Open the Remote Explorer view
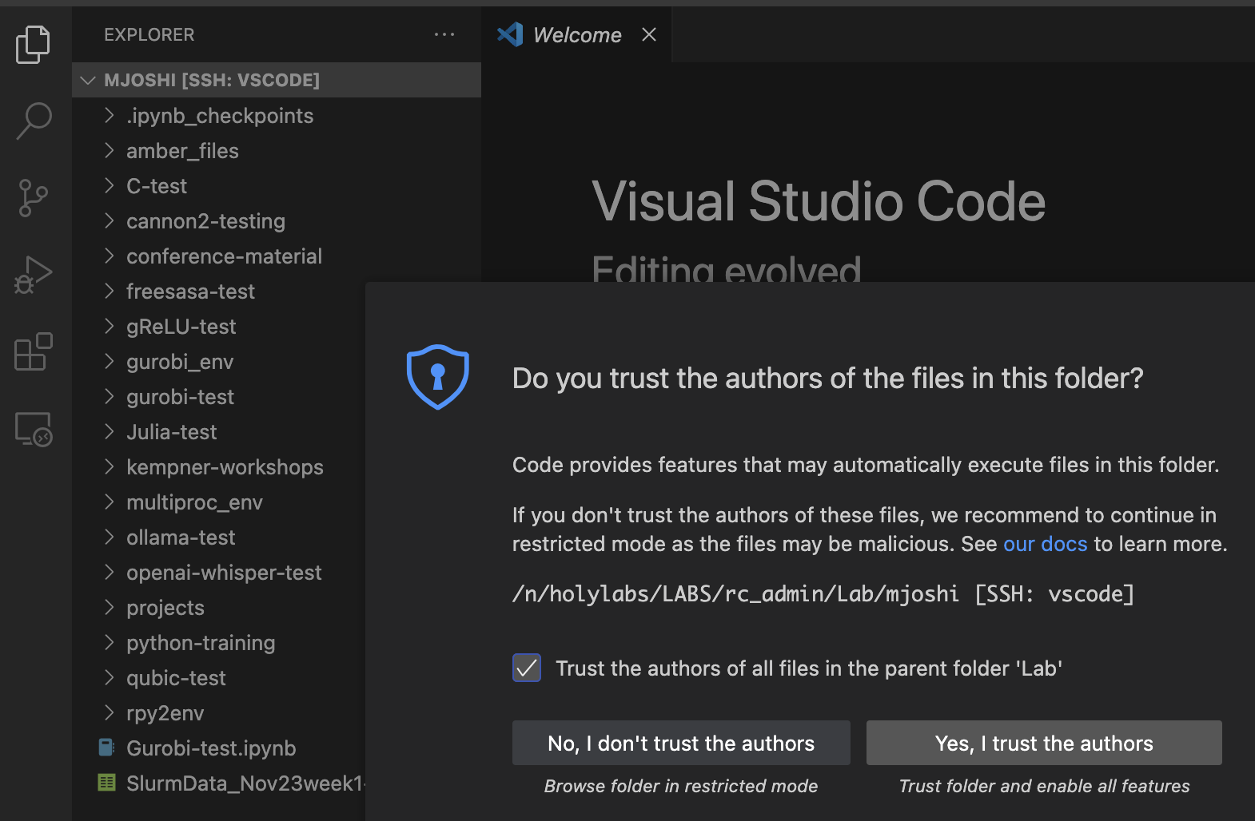This screenshot has height=821, width=1255. (x=33, y=430)
